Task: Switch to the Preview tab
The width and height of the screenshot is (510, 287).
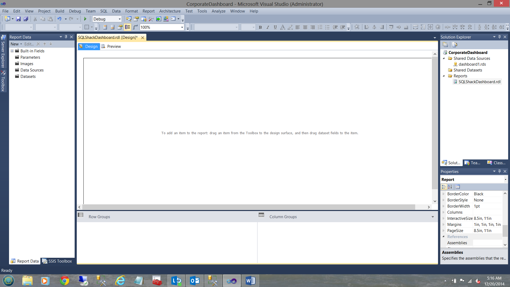Action: click(114, 47)
